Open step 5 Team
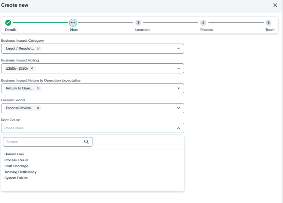The width and height of the screenshot is (283, 203). tap(268, 23)
